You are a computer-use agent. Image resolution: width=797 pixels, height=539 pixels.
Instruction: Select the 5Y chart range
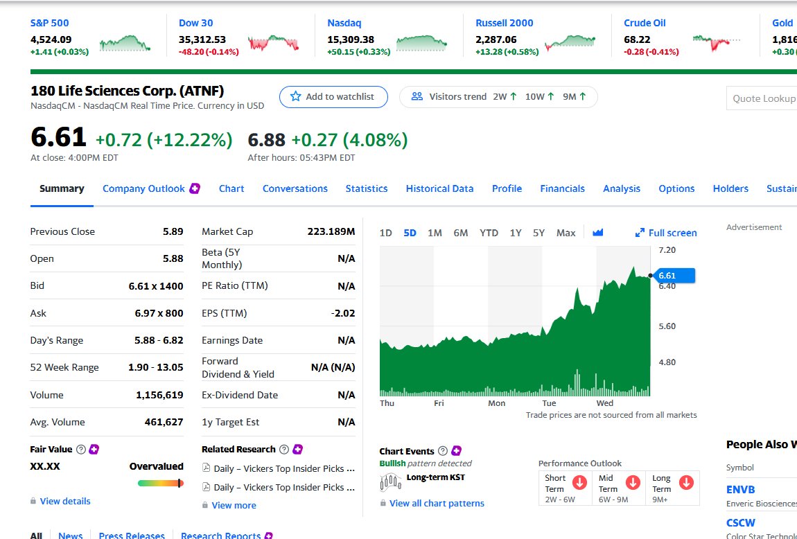tap(538, 233)
